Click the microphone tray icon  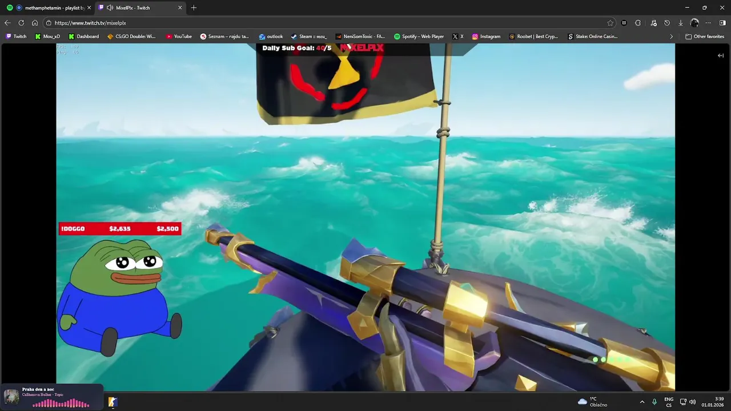(654, 402)
